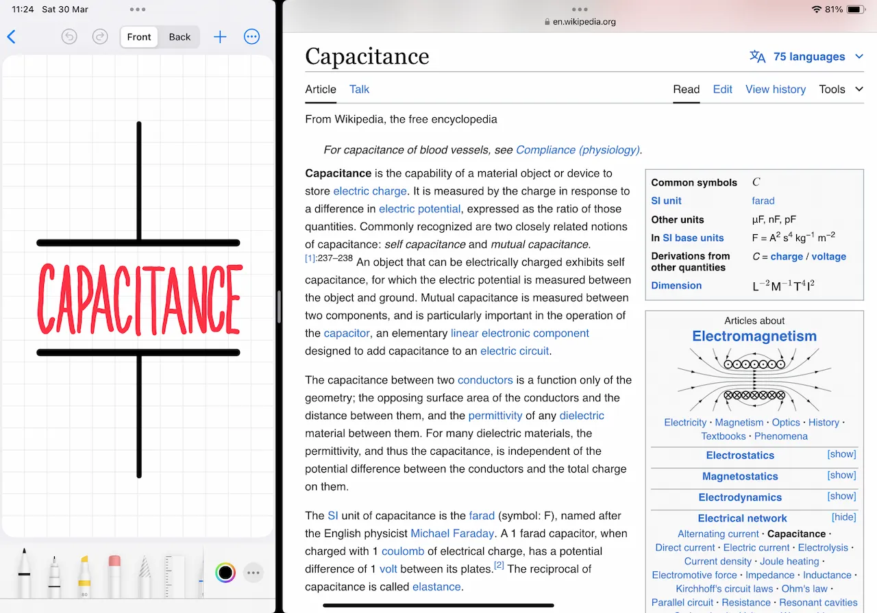The image size is (877, 613).
Task: Tap the redo arrow
Action: point(99,36)
